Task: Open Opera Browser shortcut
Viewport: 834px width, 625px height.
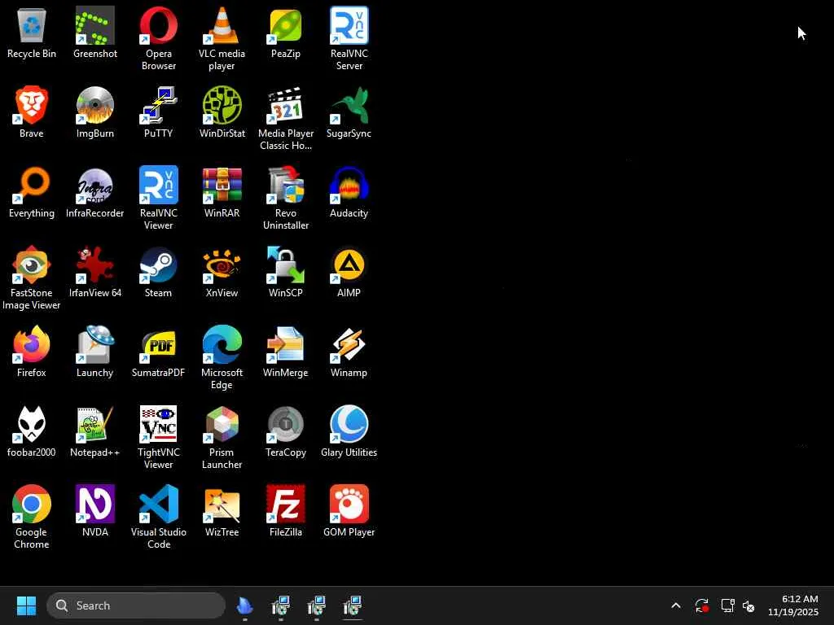Action: point(159,39)
